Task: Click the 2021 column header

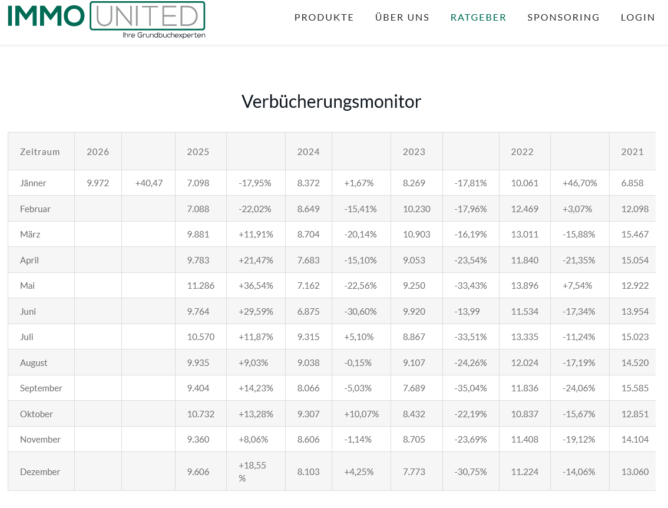Action: [x=632, y=152]
